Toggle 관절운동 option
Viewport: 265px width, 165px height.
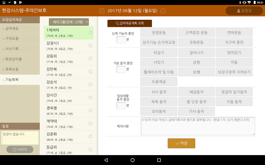tap(159, 32)
